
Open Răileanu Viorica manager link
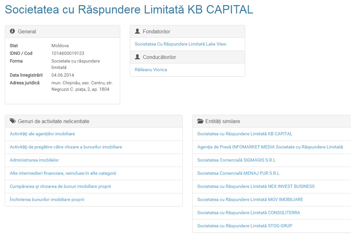click(x=151, y=70)
